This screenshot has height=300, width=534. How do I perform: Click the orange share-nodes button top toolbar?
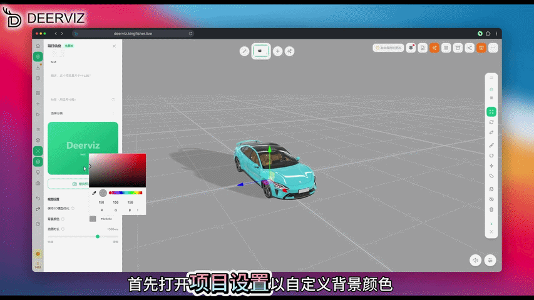pos(434,48)
